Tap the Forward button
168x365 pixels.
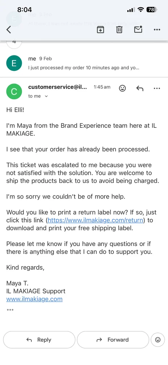click(113, 339)
